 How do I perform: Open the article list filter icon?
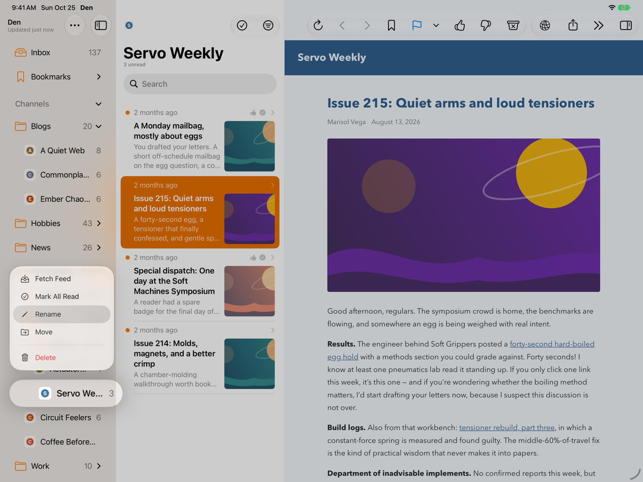point(268,26)
